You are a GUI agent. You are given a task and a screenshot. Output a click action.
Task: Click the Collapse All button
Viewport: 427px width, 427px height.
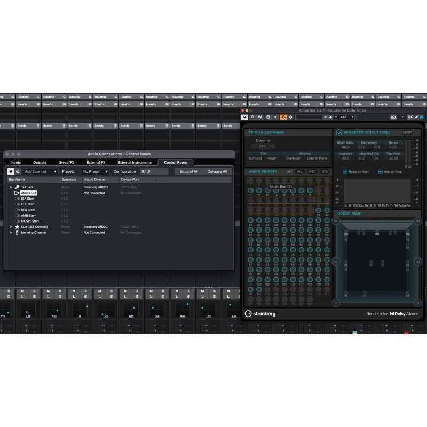point(217,171)
